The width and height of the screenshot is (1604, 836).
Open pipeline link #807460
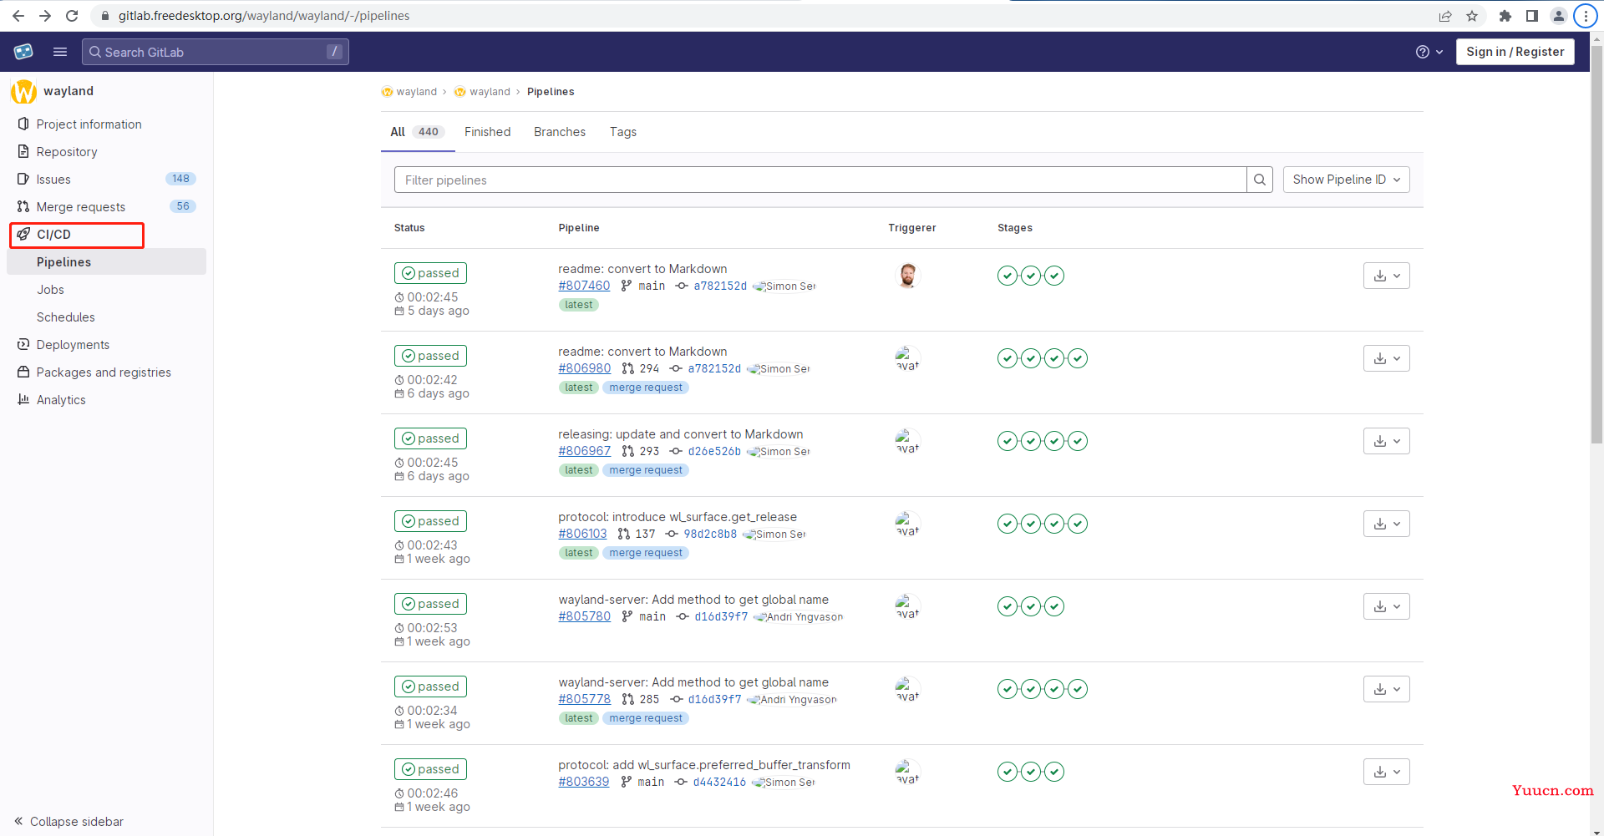click(584, 286)
